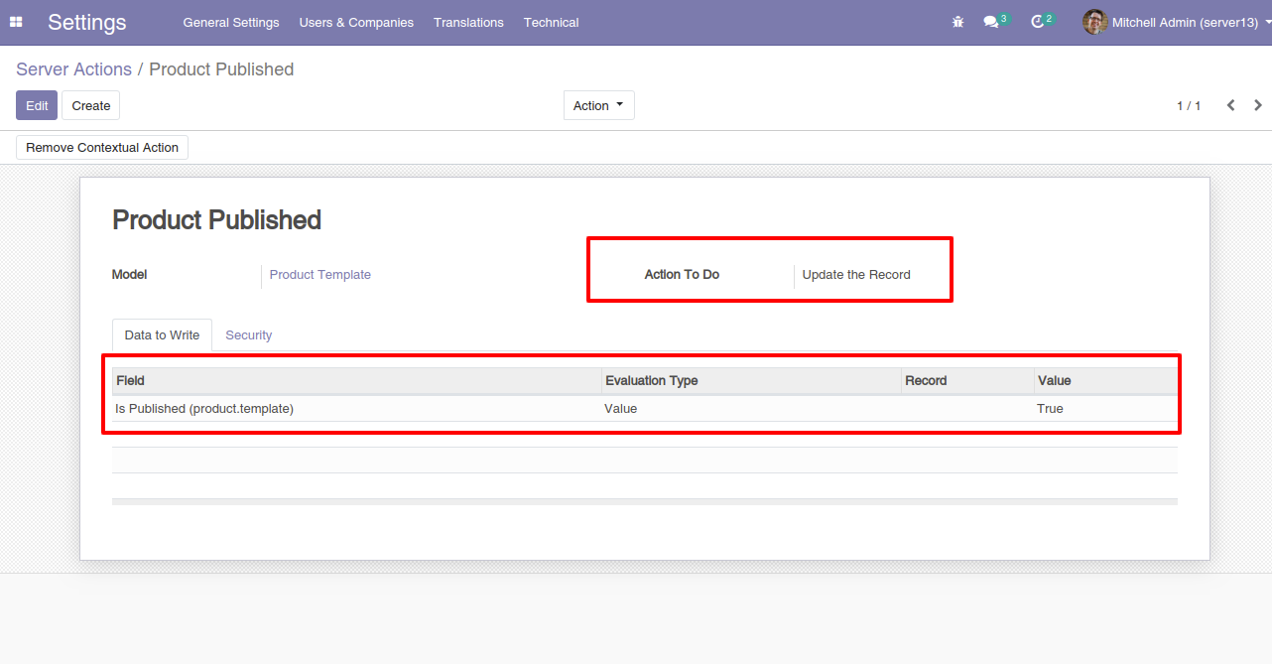Click Remove Contextual Action button

coord(102,147)
